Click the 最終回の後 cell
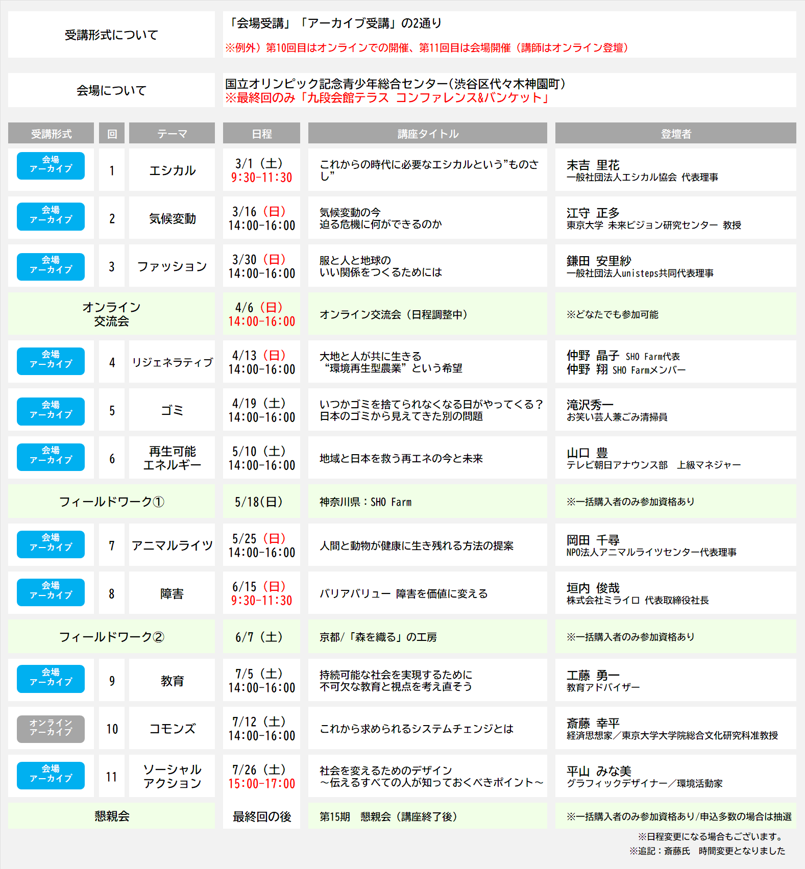 point(261,816)
